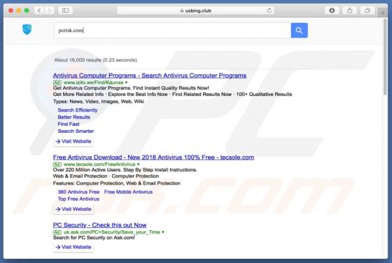This screenshot has width=392, height=263.
Task: Click the pcrisk.com search input field
Action: [x=173, y=31]
